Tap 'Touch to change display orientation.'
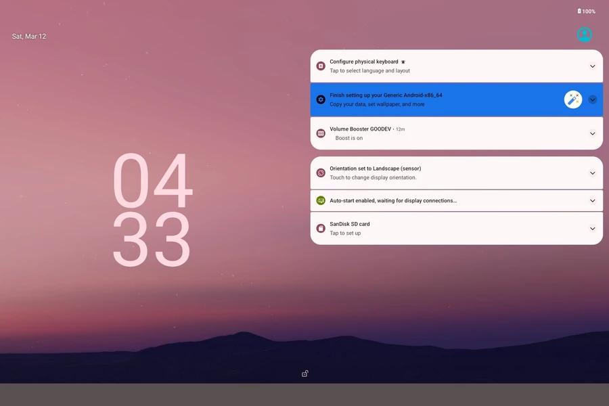This screenshot has height=406, width=609. point(373,177)
